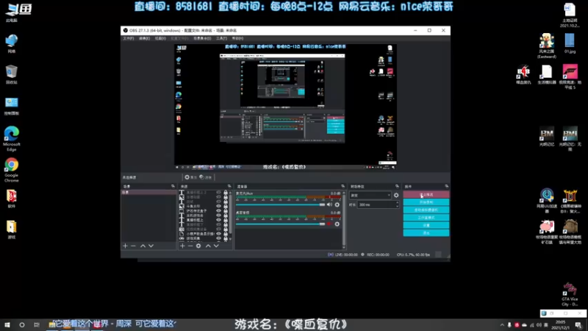Remove the selected source with minus icon
Image resolution: width=588 pixels, height=331 pixels.
[x=190, y=246]
